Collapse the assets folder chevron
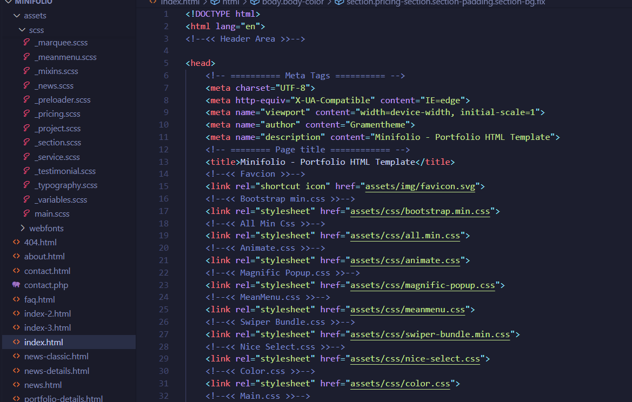The image size is (632, 402). pyautogui.click(x=17, y=16)
